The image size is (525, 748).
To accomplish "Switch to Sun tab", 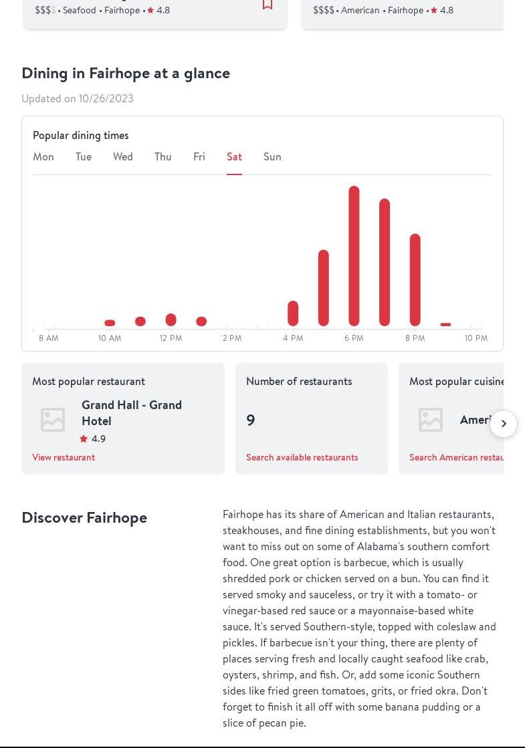I will pos(272,156).
